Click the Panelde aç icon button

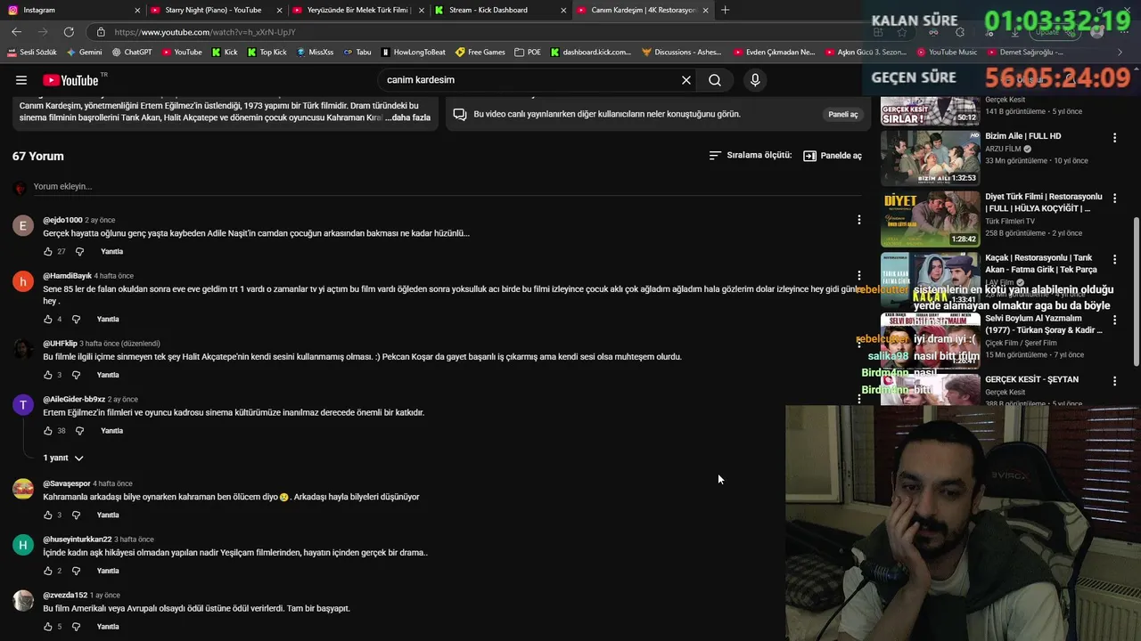coord(833,156)
